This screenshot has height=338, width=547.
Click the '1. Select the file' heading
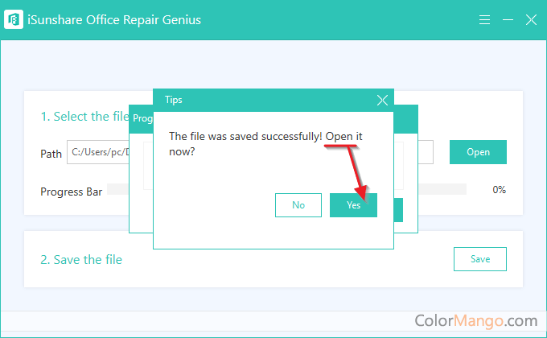(x=84, y=116)
